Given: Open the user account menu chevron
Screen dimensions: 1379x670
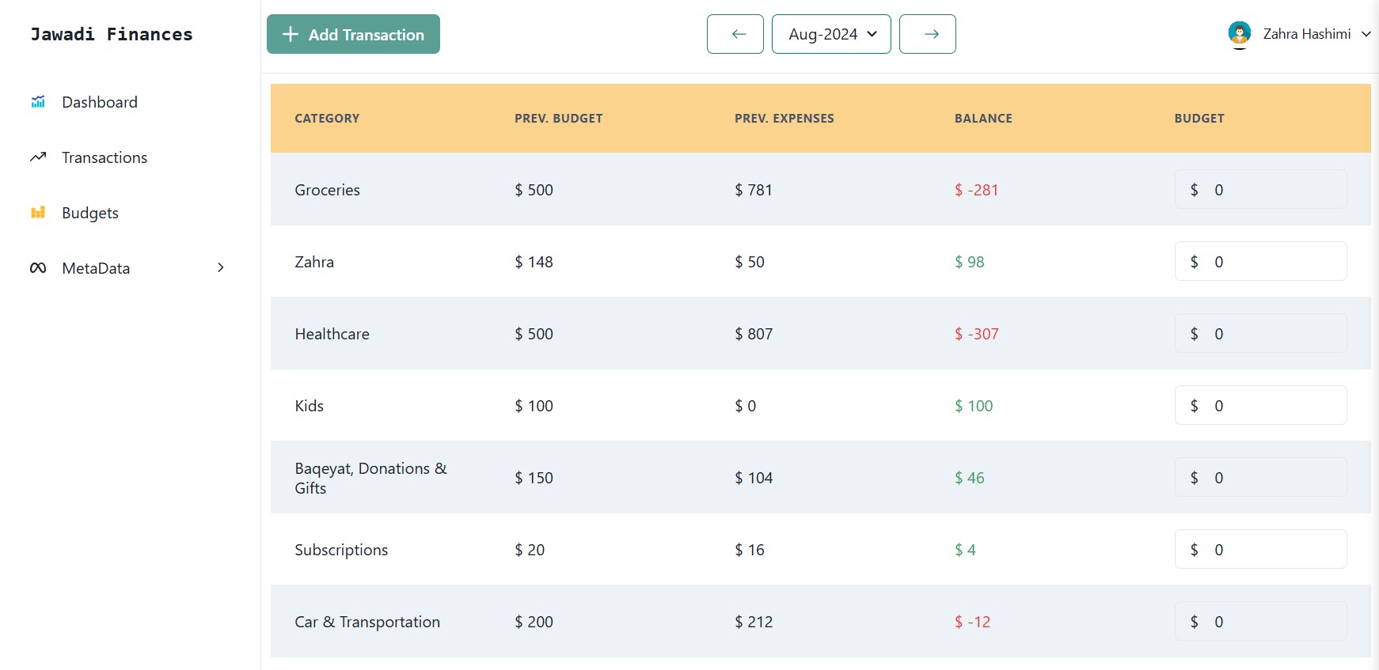Looking at the screenshot, I should (1366, 34).
